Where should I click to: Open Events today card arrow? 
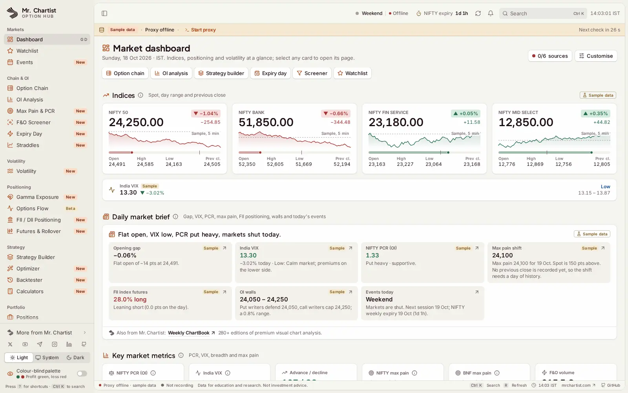[477, 292]
